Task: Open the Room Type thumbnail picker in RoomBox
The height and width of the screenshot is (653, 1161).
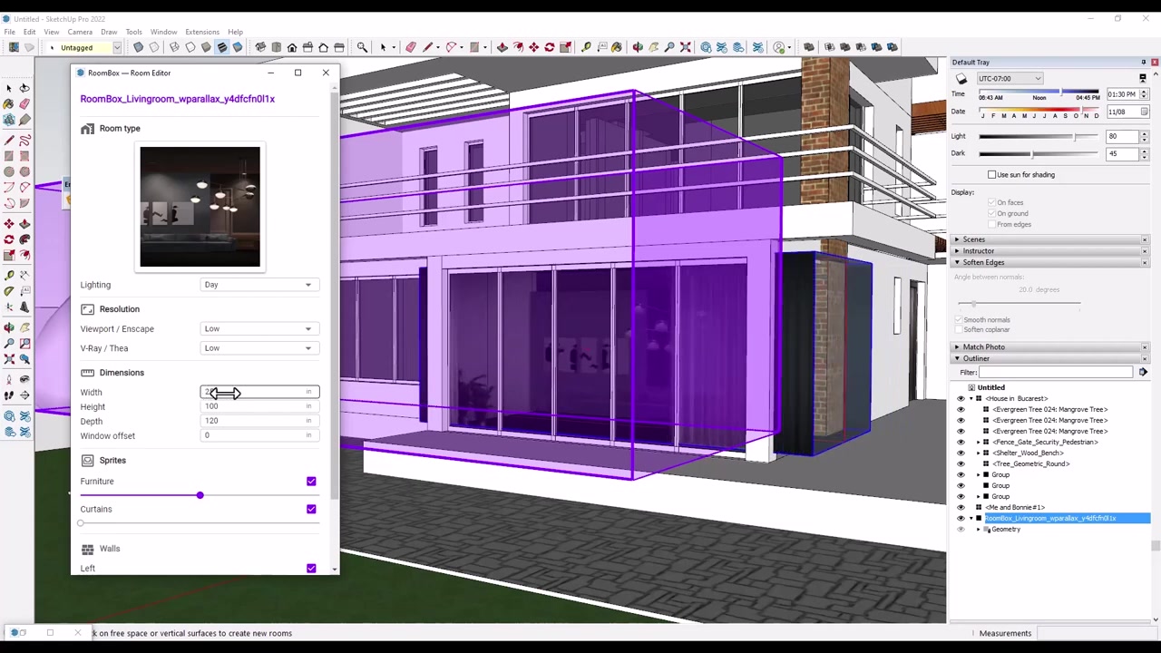Action: click(200, 207)
